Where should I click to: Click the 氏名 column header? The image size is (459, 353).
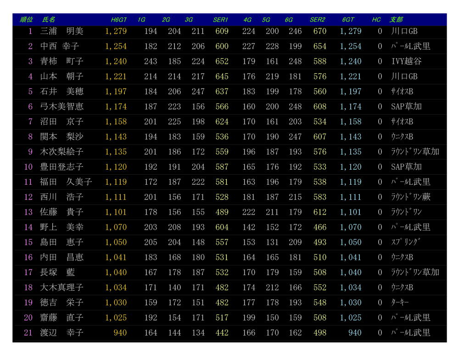coord(48,20)
